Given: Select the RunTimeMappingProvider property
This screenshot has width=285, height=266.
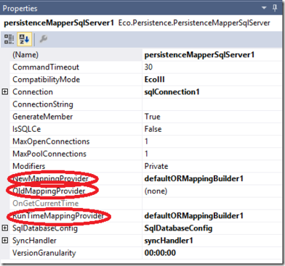Looking at the screenshot, I should [58, 216].
